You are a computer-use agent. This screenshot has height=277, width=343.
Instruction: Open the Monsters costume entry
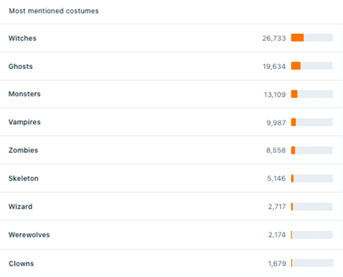[x=24, y=94]
